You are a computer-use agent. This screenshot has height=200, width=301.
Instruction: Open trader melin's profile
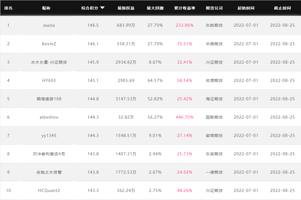[x=49, y=26]
